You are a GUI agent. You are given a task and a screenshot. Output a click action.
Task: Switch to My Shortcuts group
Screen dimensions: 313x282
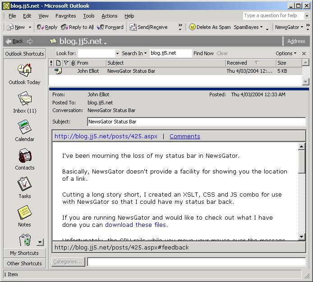click(x=24, y=253)
